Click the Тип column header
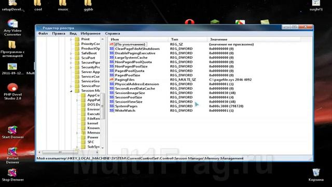Screen dimensions: 332x187 tap(188, 39)
